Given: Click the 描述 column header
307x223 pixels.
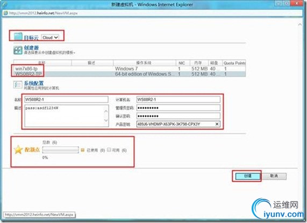Looking at the screenshot, I should tap(92, 63).
